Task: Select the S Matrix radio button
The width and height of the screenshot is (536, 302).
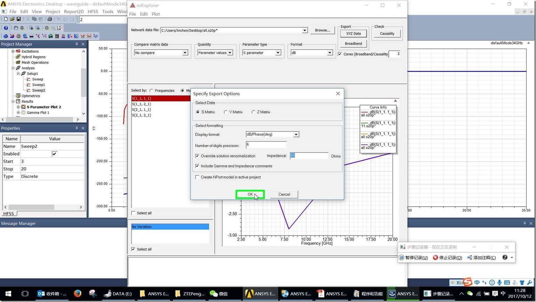Action: [198, 112]
